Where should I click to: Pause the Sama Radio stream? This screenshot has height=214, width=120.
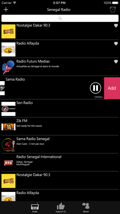pos(96,88)
